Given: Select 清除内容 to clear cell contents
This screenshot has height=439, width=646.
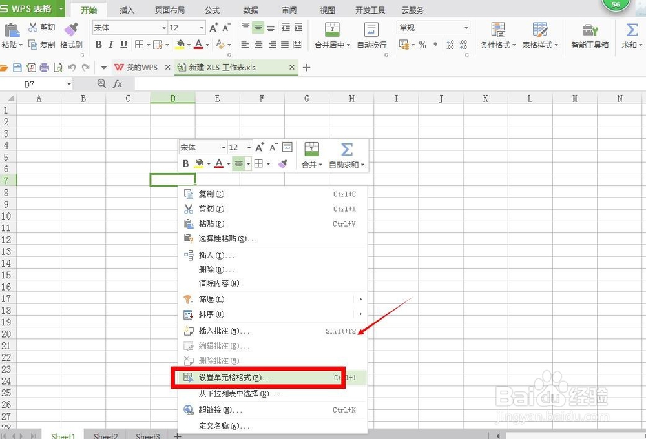Looking at the screenshot, I should coord(218,283).
